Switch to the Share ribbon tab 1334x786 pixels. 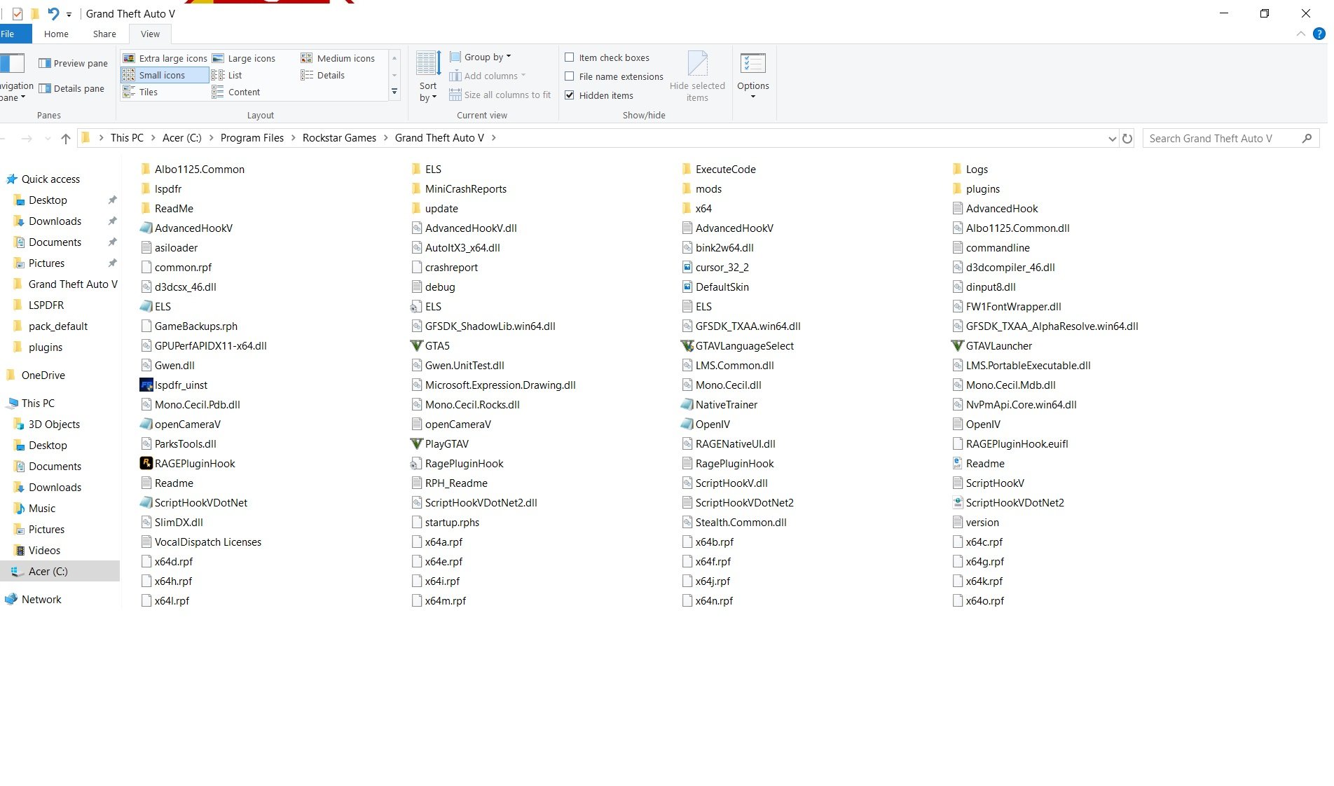(x=104, y=34)
